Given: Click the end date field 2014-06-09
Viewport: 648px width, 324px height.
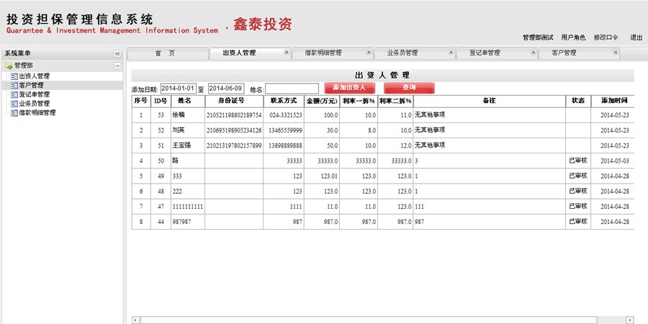Looking at the screenshot, I should (226, 89).
